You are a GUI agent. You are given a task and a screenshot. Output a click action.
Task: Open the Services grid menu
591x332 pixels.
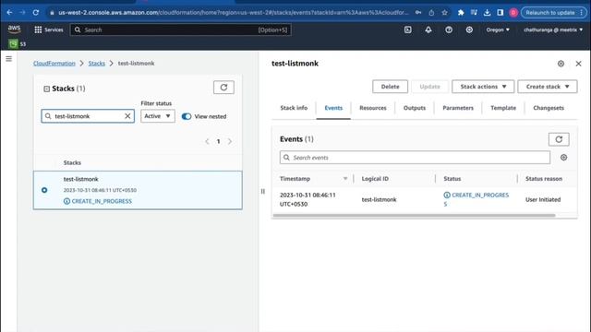click(49, 30)
